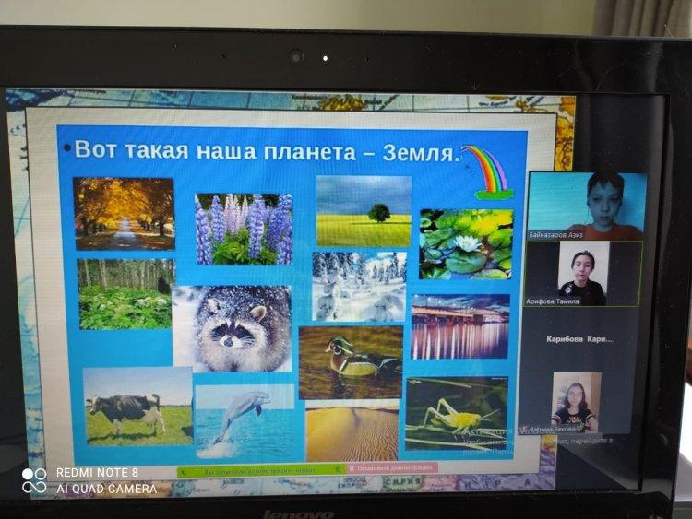This screenshot has width=692, height=519.
Task: Select the green grasshopper picture
Action: [456, 412]
